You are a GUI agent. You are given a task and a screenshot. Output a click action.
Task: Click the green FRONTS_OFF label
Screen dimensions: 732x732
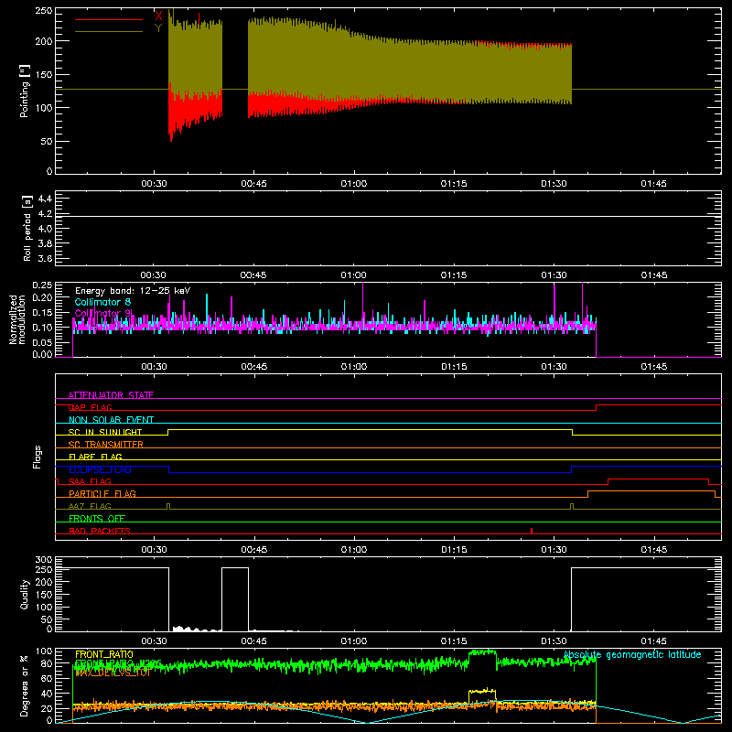(x=97, y=518)
